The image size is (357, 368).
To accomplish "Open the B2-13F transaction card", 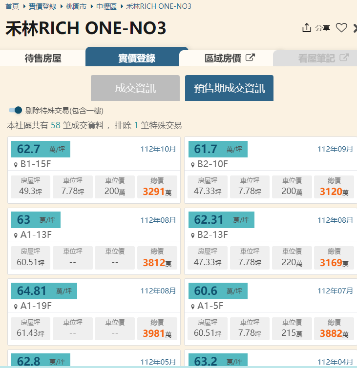I will 271,241.
